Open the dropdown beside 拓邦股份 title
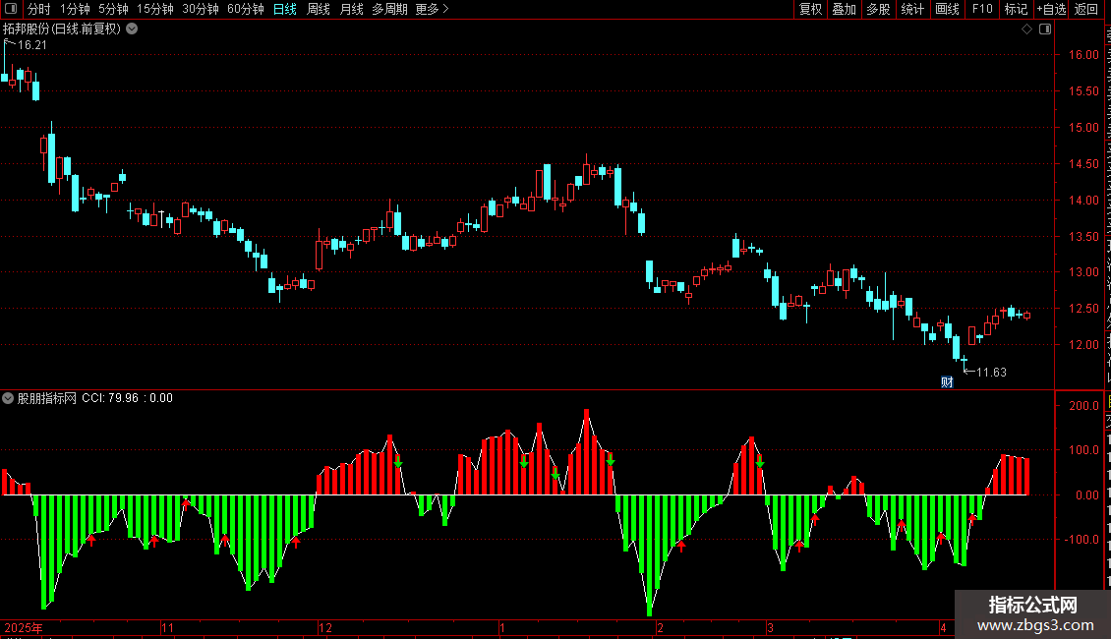The image size is (1111, 639). click(x=132, y=29)
